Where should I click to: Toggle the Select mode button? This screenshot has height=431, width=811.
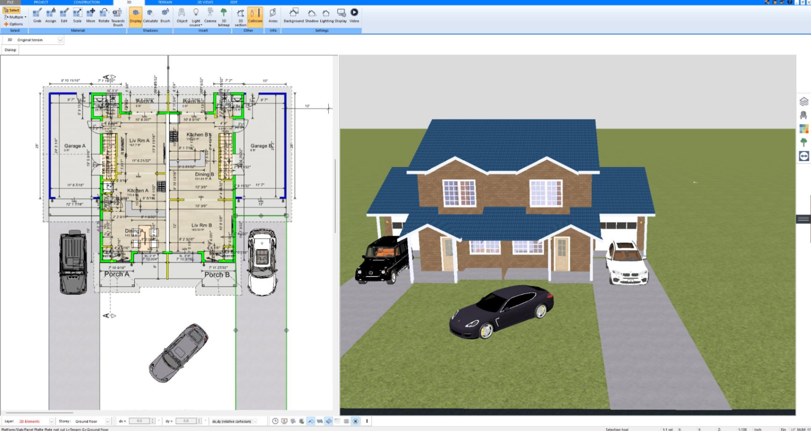point(12,10)
